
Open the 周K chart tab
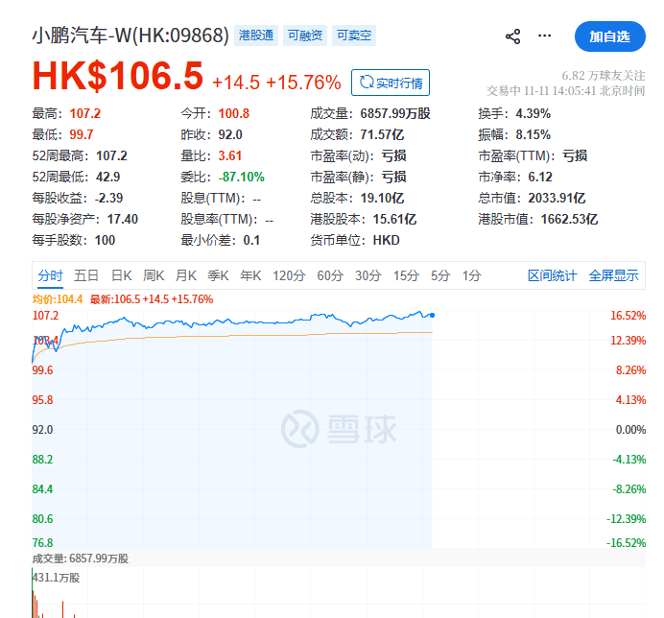154,275
